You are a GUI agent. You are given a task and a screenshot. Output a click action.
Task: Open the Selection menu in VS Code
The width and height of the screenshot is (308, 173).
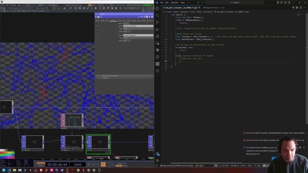click(174, 2)
